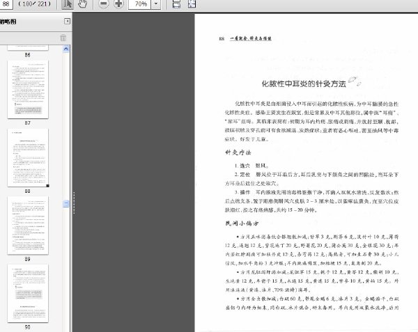Zoom in with the plus button

coord(118,3)
